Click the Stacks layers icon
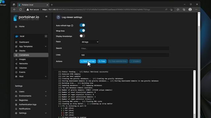The width and height of the screenshot is (211, 118). [x=16, y=51]
